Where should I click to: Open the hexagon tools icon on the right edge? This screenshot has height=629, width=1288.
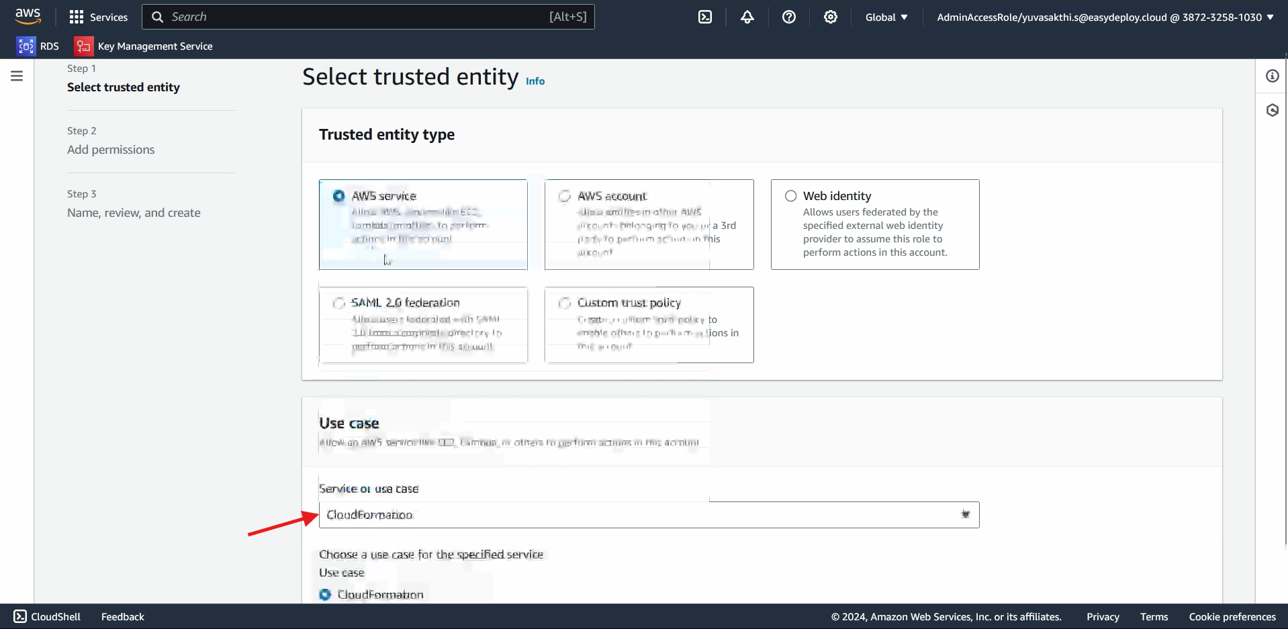tap(1273, 110)
